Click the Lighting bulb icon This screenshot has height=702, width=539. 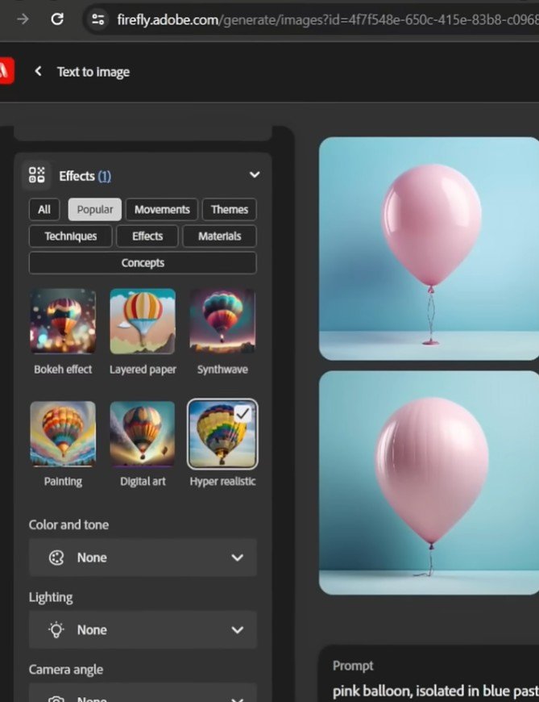click(x=56, y=629)
